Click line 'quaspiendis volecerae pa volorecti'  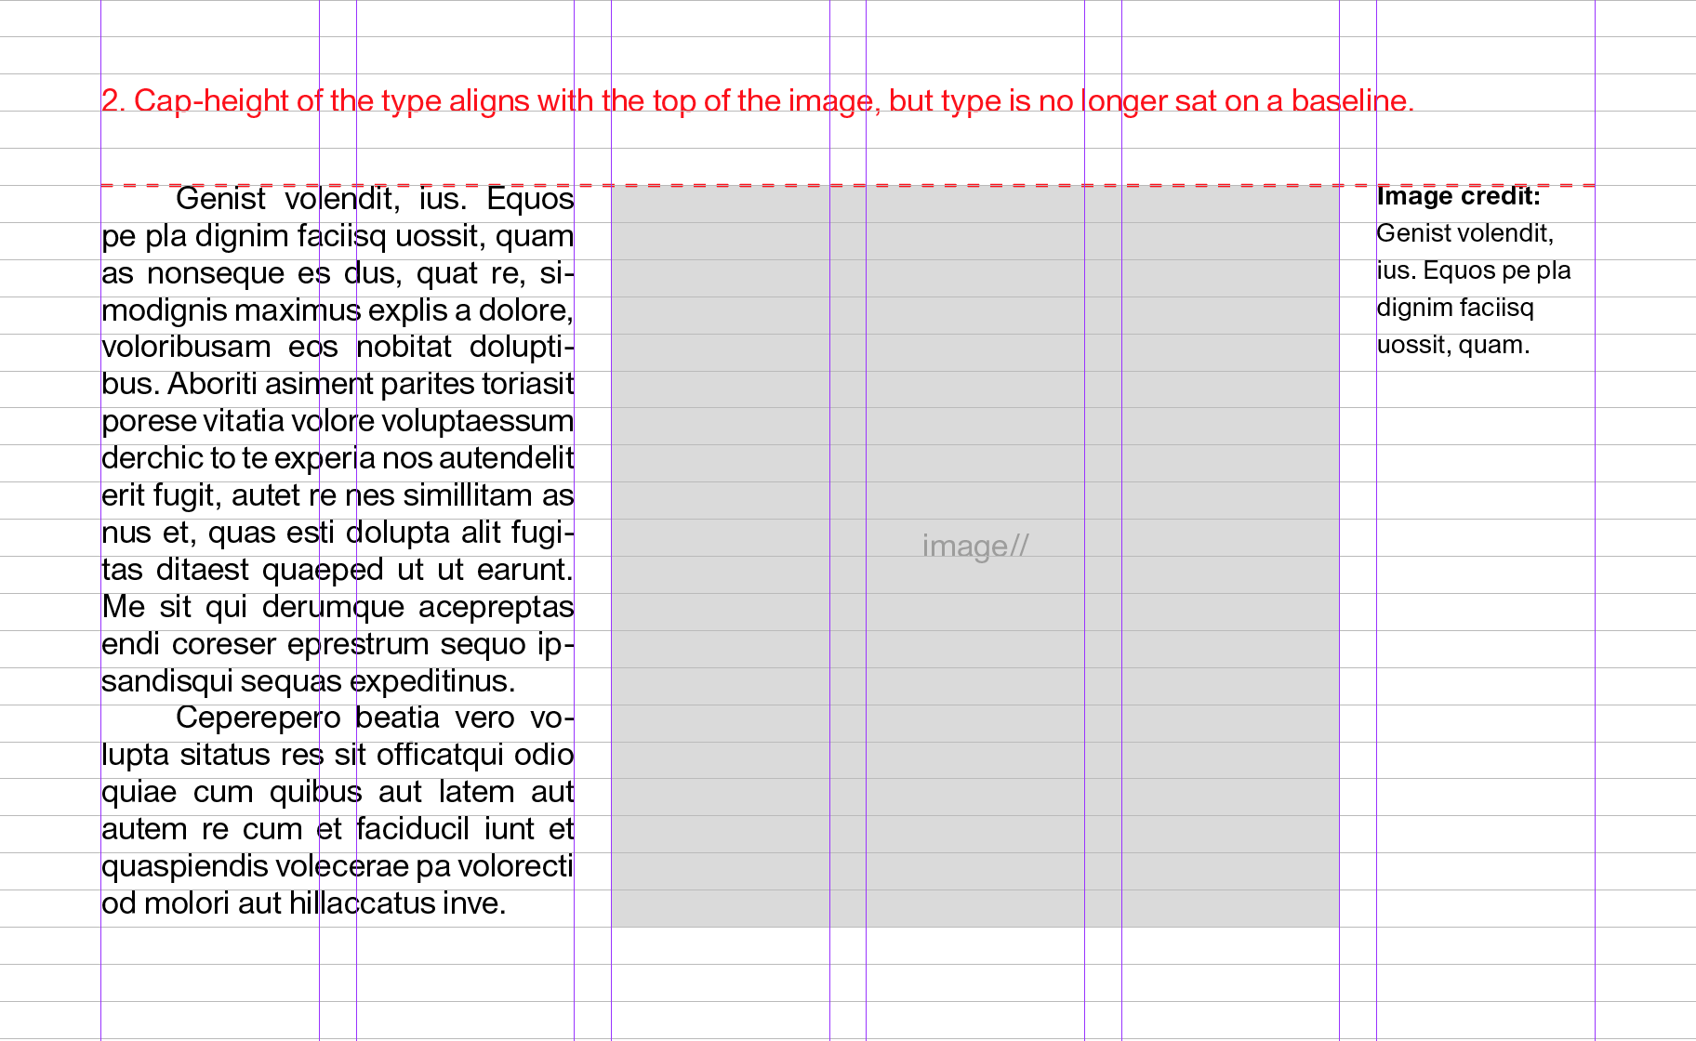pos(338,867)
